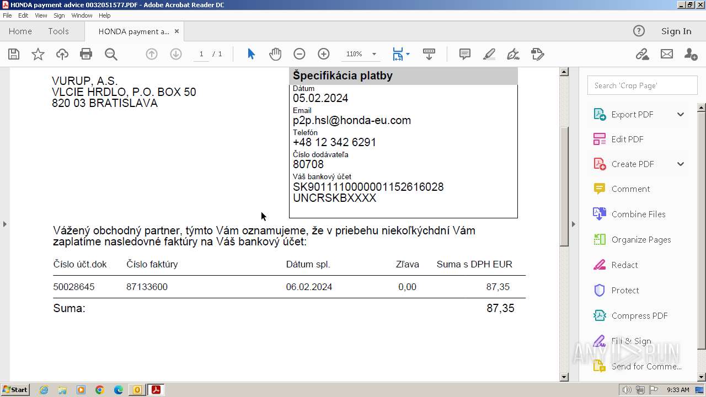Open the Comment tool in sidebar

pyautogui.click(x=630, y=189)
